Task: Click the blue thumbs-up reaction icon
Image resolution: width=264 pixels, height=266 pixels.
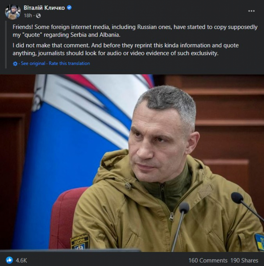Action: tap(9, 260)
